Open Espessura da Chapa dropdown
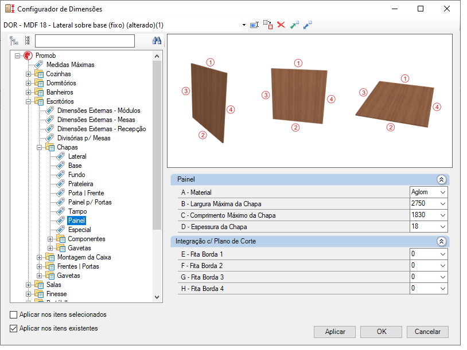The height and width of the screenshot is (350, 467). pyautogui.click(x=443, y=227)
